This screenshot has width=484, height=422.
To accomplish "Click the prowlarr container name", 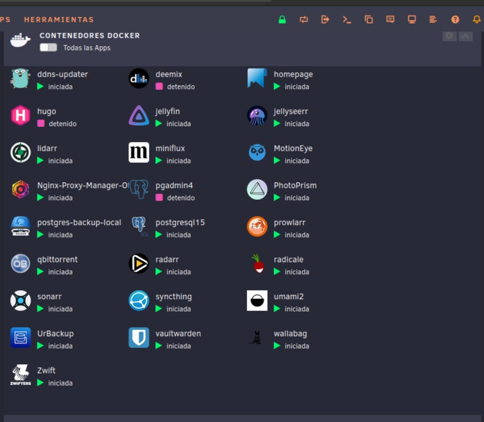I will pos(290,223).
